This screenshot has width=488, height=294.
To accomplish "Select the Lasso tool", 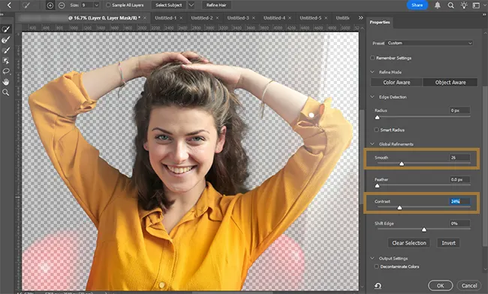I will click(x=5, y=71).
